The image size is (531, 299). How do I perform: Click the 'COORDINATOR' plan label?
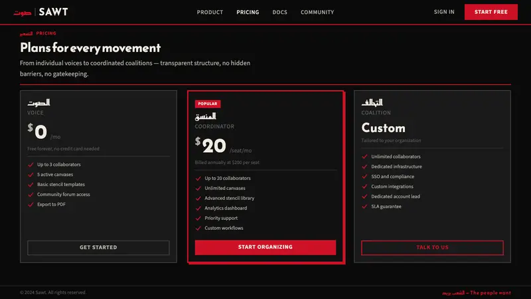(x=214, y=126)
